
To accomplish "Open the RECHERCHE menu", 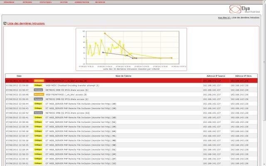I will [100, 2].
